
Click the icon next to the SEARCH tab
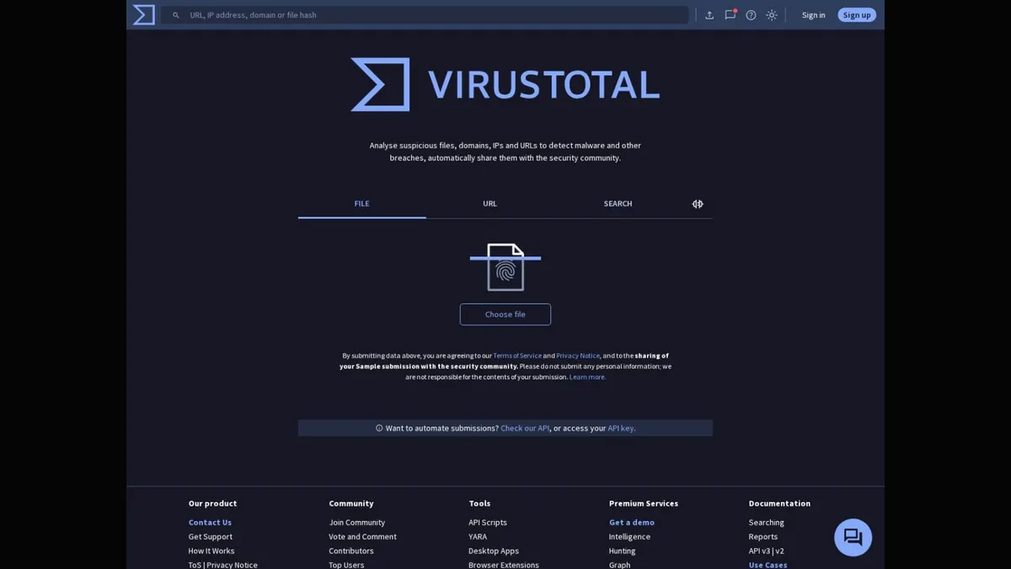[x=698, y=204]
